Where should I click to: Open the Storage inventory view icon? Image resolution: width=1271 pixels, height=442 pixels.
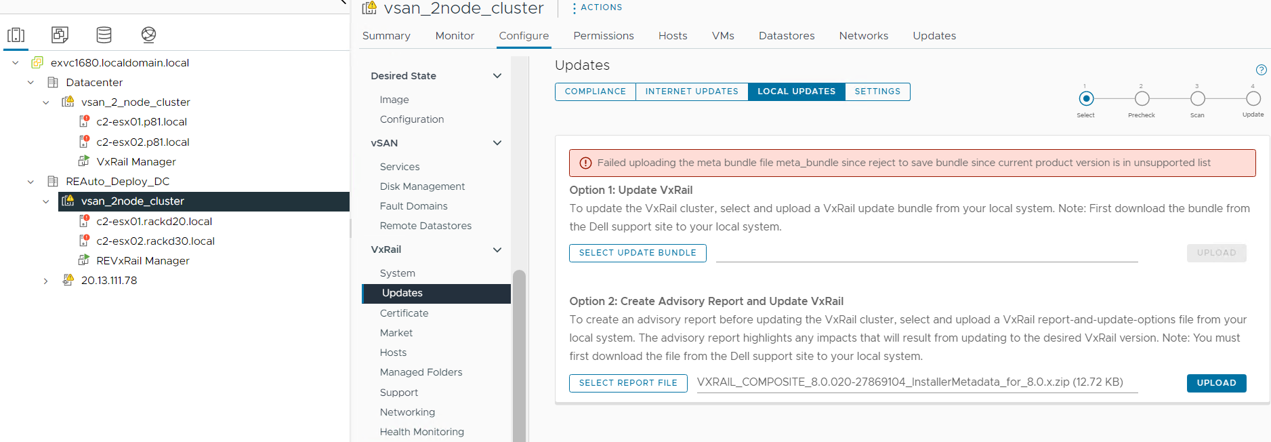pos(104,35)
